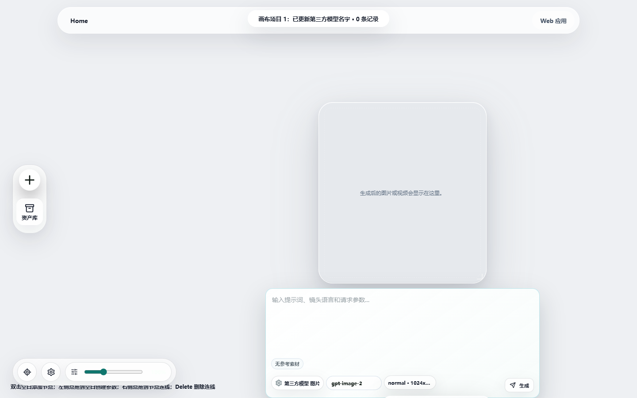The width and height of the screenshot is (637, 398).
Task: Add a new node with the plus button
Action: [30, 180]
